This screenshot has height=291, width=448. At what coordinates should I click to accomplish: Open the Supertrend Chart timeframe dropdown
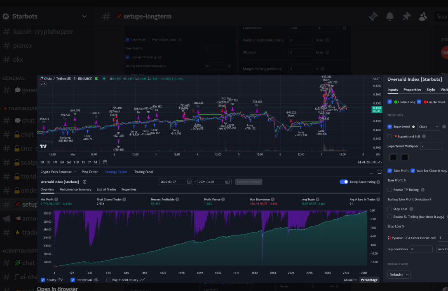[428, 127]
